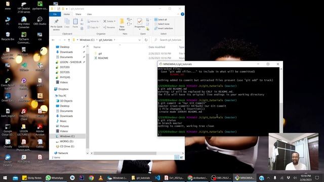The image size is (324, 182).
Task: Click the Search git_tutorials box
Action: (x=168, y=40)
